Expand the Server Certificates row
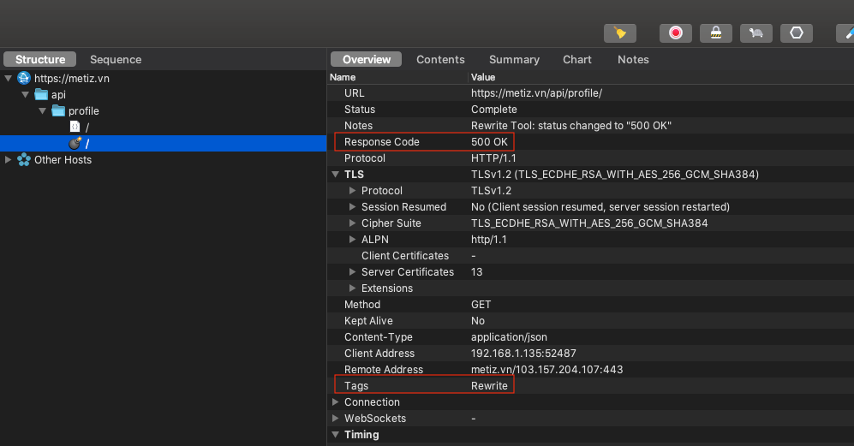The height and width of the screenshot is (446, 854). click(352, 271)
